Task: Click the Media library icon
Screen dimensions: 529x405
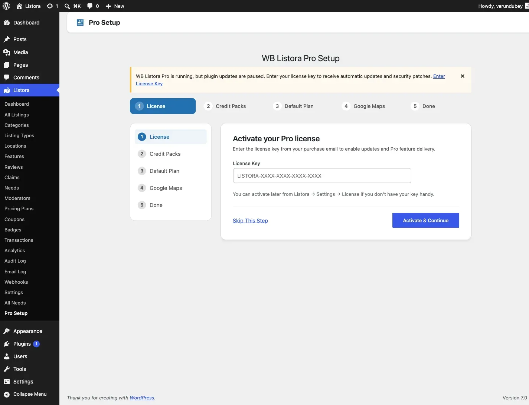Action: click(x=7, y=52)
